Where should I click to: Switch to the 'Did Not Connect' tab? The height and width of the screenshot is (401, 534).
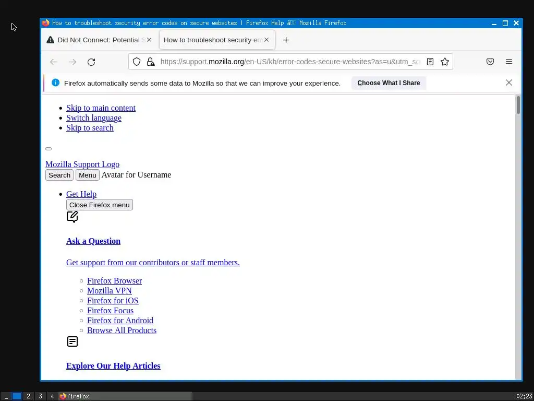pos(99,40)
